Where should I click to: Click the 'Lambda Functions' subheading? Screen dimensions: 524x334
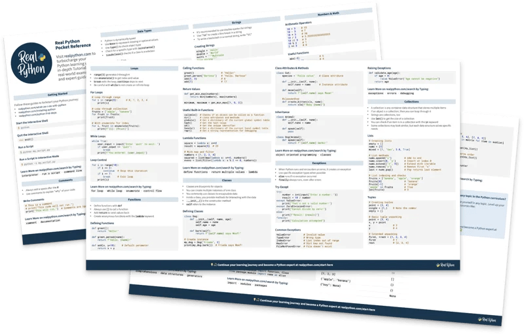pyautogui.click(x=195, y=138)
